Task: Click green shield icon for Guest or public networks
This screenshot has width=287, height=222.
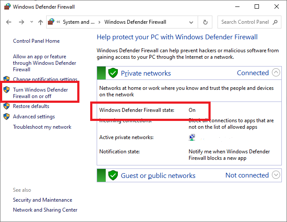Action: pyautogui.click(x=113, y=175)
